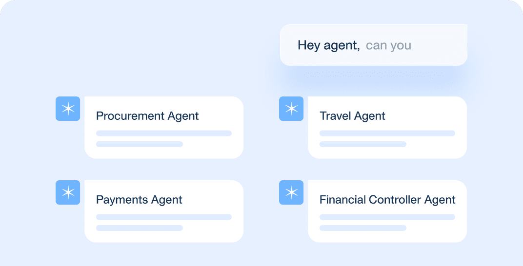Image resolution: width=523 pixels, height=266 pixels.
Task: Click long description line under Financial Controller
Action: click(387, 217)
